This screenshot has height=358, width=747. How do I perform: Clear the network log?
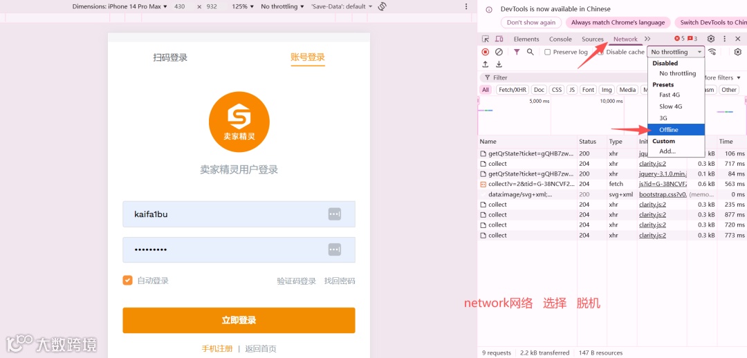(x=499, y=52)
